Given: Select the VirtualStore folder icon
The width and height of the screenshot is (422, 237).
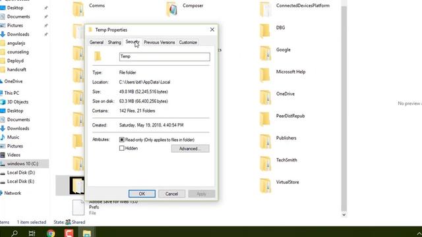Looking at the screenshot, I should point(265,185).
